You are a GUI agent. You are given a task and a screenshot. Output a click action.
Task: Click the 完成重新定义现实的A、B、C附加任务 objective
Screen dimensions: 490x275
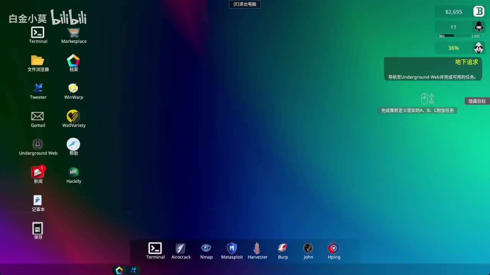[x=417, y=110]
